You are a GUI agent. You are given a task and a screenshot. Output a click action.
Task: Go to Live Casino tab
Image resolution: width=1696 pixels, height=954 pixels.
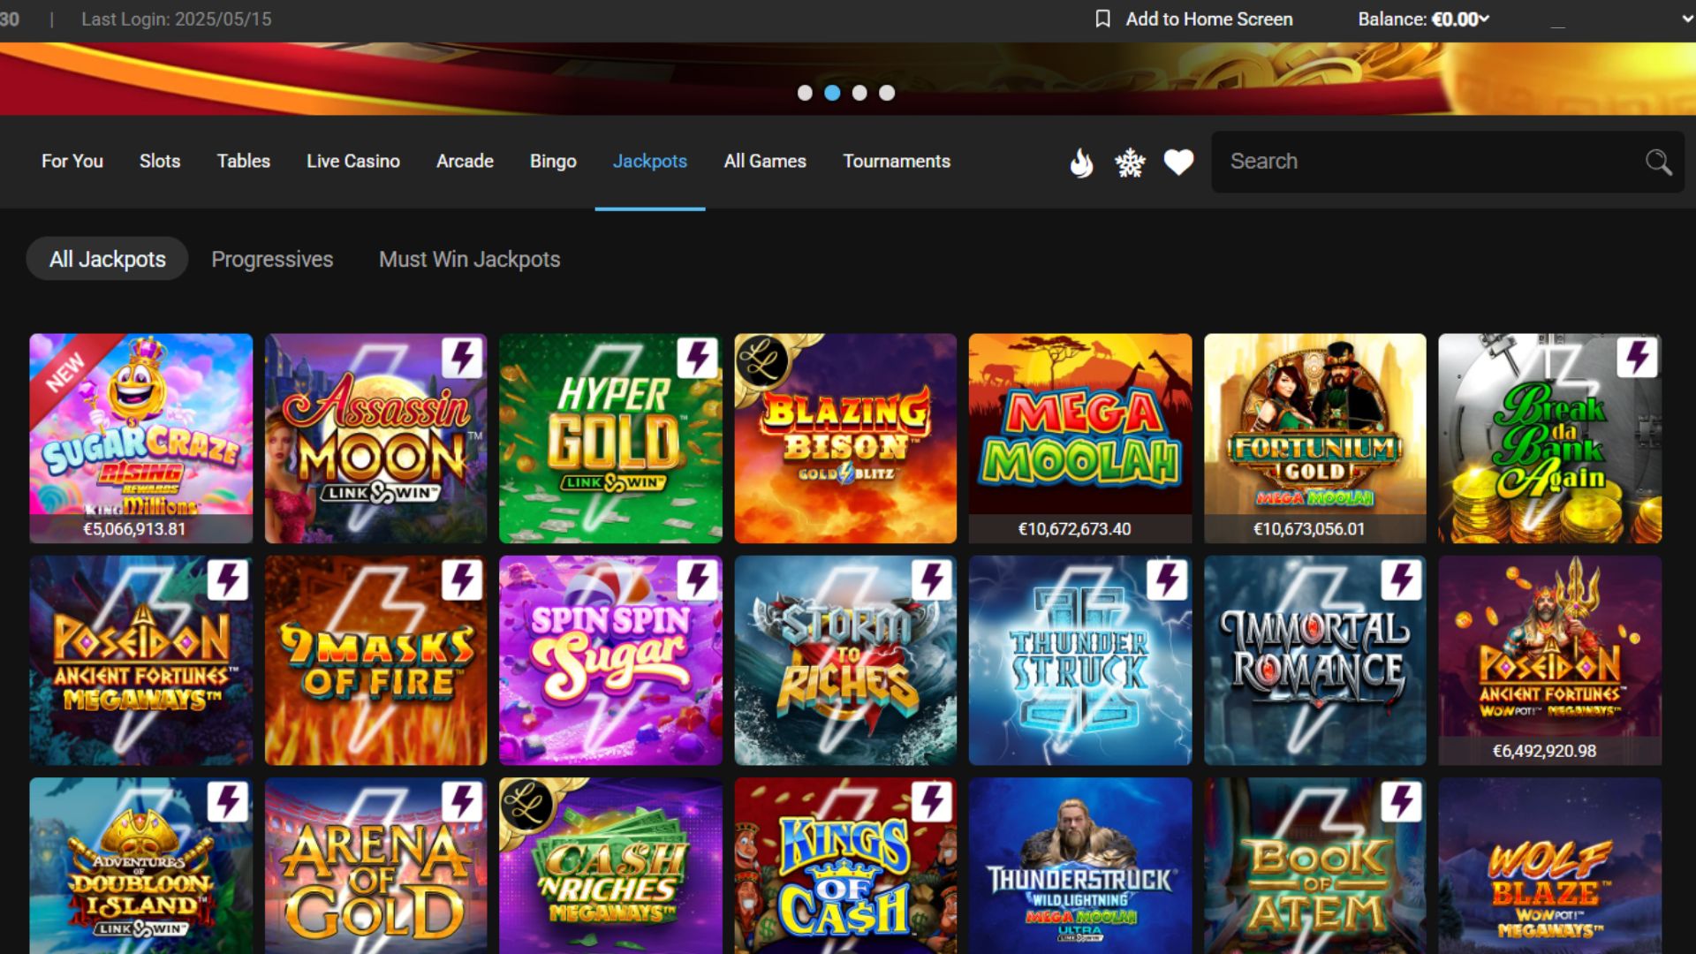[x=353, y=162]
